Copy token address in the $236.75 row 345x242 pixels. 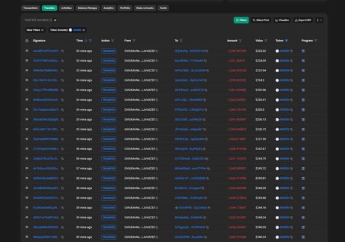[x=291, y=129]
